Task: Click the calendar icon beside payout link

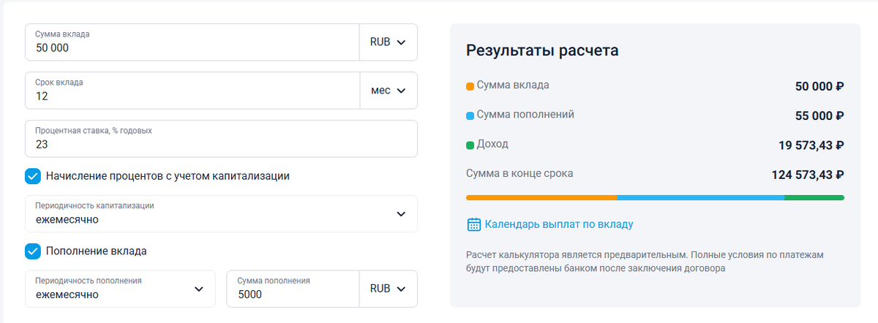Action: pyautogui.click(x=473, y=224)
